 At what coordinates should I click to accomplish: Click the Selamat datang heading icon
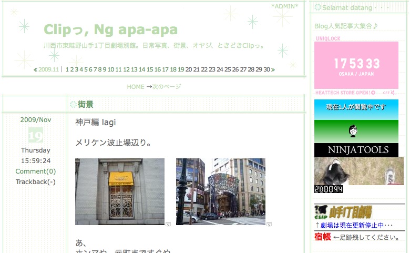317,7
